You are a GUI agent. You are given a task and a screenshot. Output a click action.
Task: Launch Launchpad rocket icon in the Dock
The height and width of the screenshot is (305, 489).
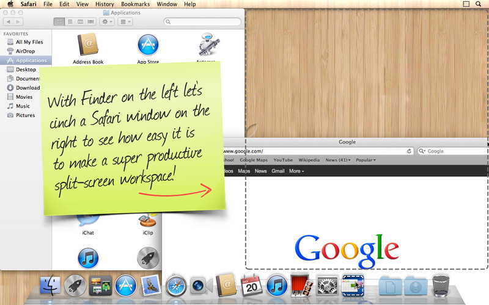75,285
